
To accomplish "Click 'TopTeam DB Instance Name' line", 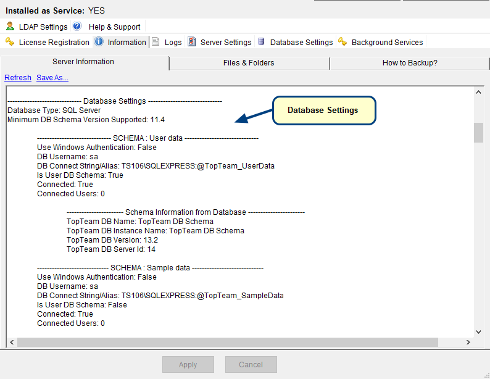I will [x=156, y=231].
